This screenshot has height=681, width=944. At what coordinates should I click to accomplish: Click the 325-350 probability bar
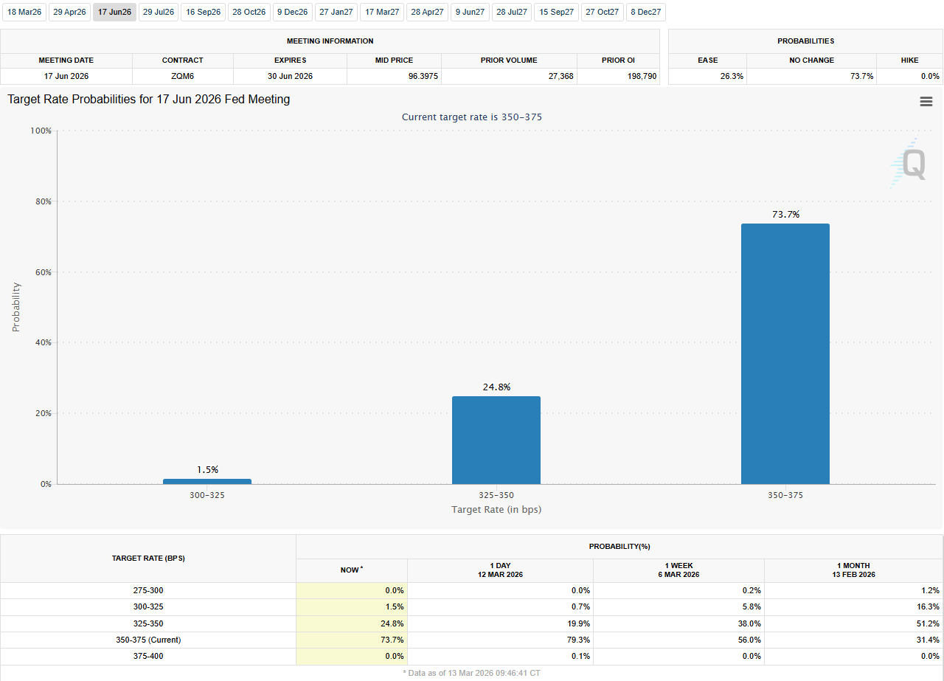point(496,440)
